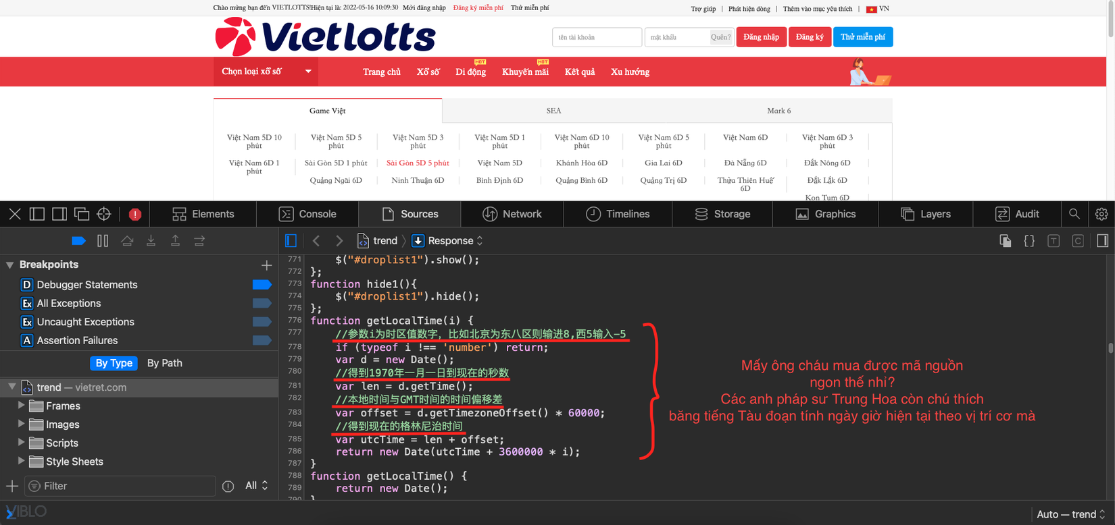Detach the inspector into a separate window
Screen dimensions: 1115x525
tap(82, 214)
